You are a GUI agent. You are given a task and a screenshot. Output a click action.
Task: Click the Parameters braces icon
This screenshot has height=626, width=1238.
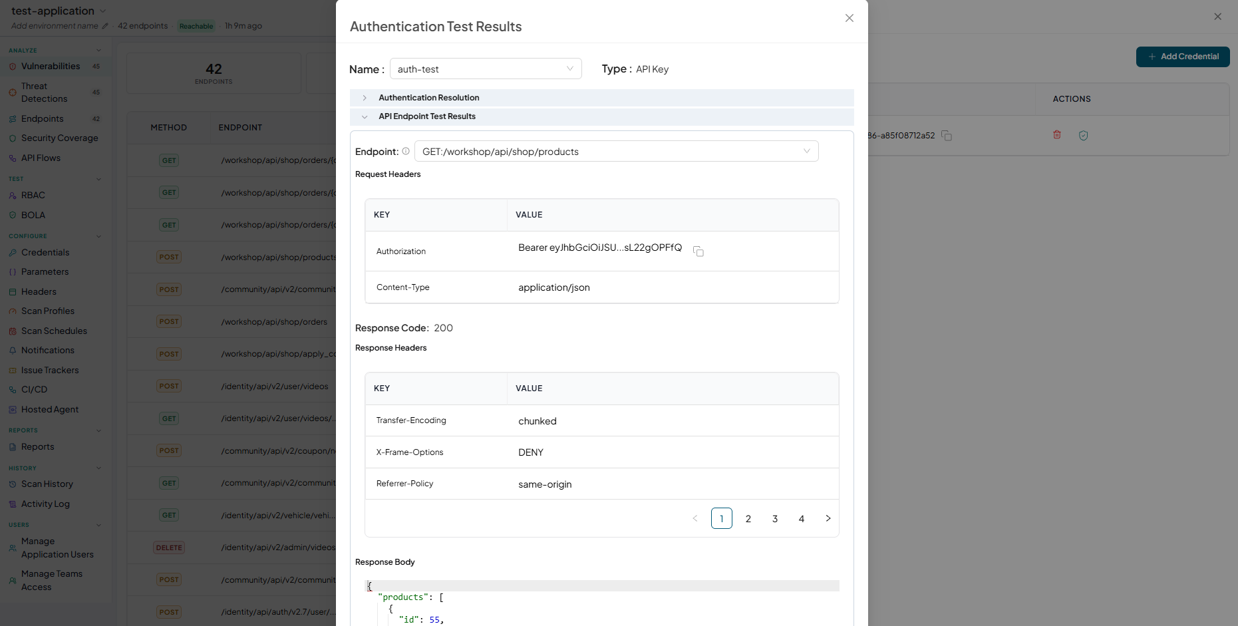click(x=13, y=271)
